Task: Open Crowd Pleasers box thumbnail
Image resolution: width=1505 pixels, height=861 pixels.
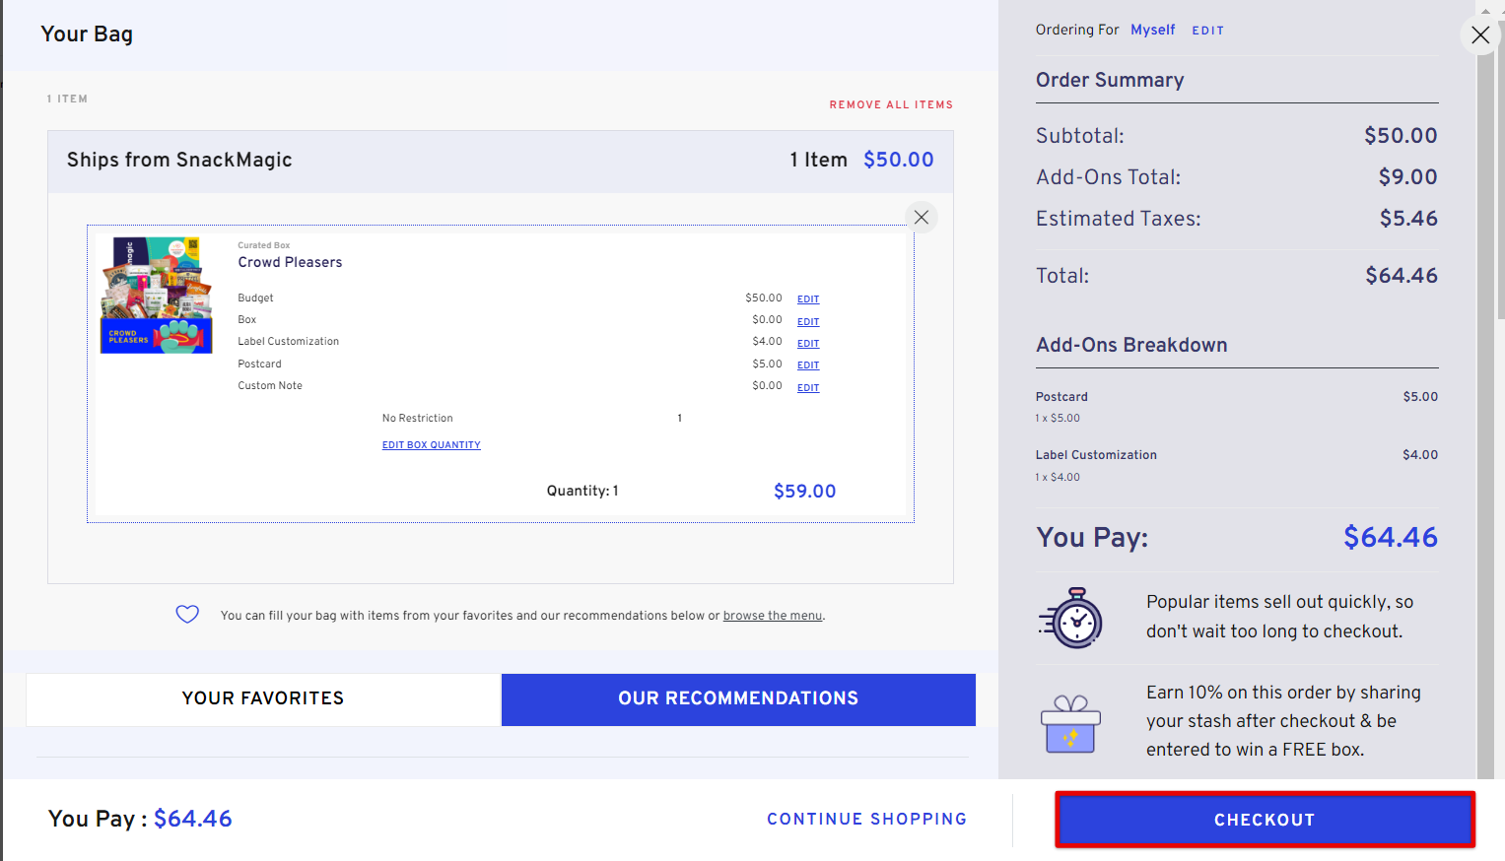Action: pyautogui.click(x=157, y=295)
